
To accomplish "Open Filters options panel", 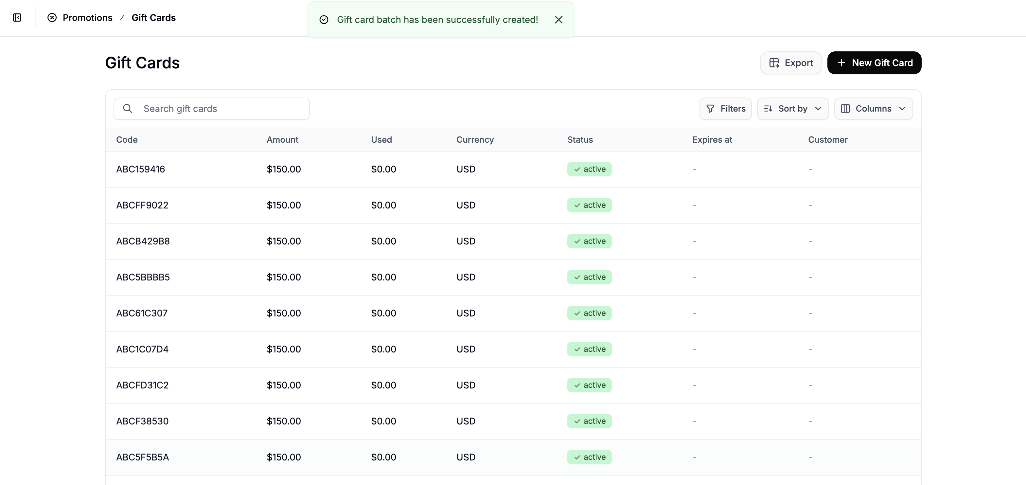I will (x=725, y=108).
